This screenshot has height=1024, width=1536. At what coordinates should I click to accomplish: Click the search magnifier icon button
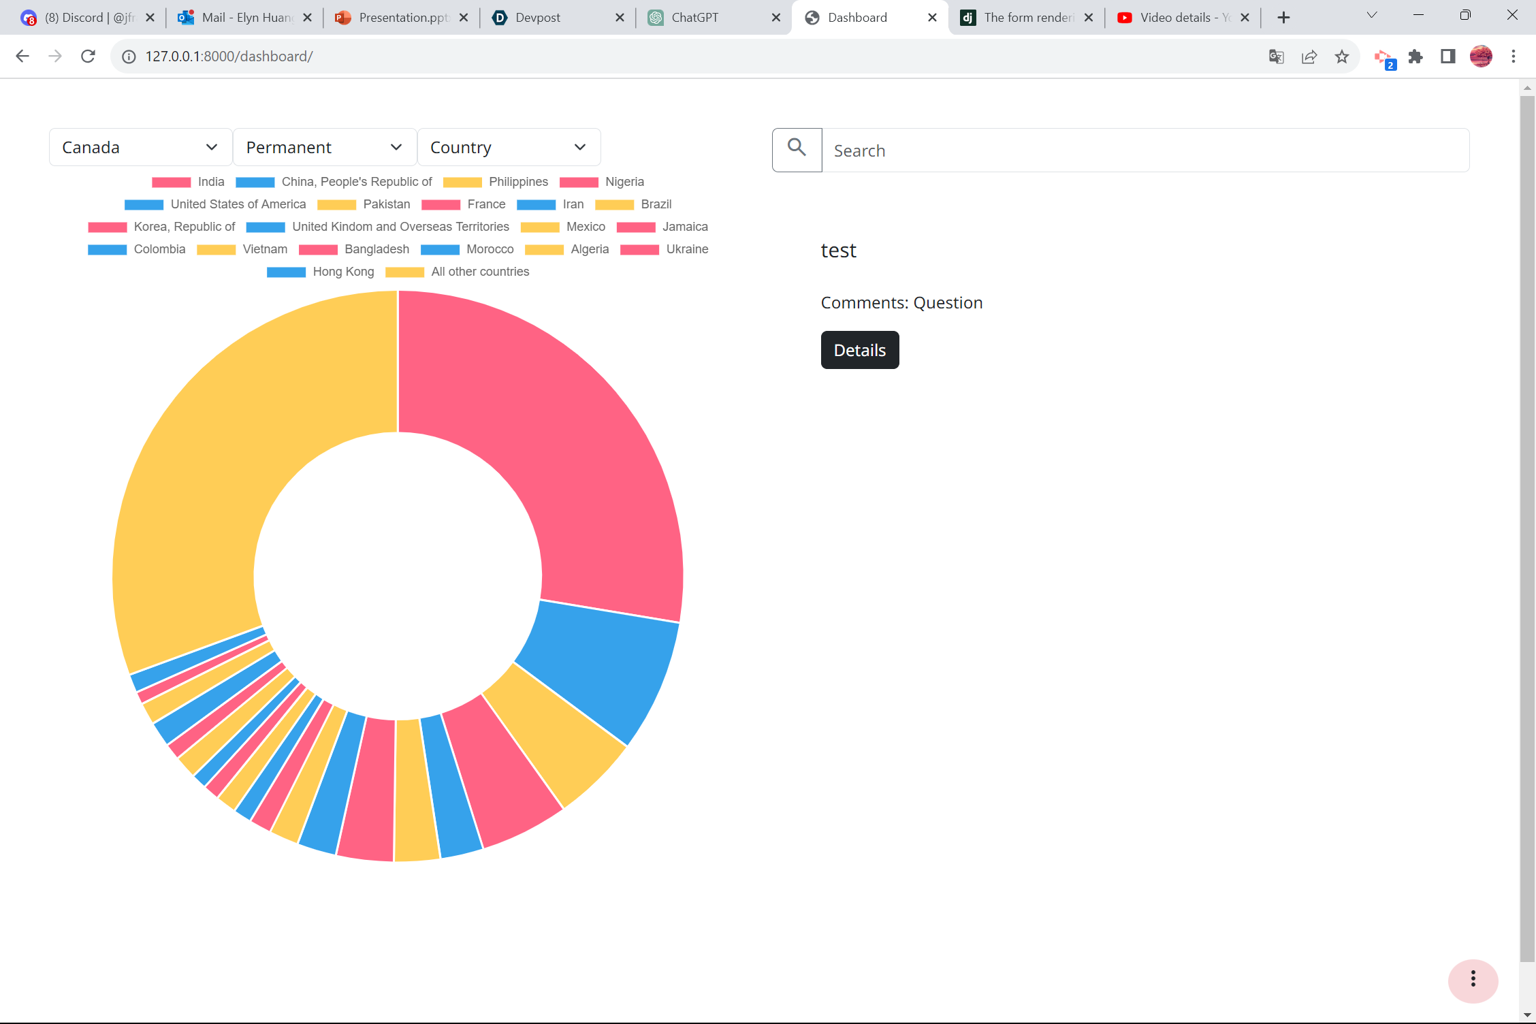tap(797, 150)
